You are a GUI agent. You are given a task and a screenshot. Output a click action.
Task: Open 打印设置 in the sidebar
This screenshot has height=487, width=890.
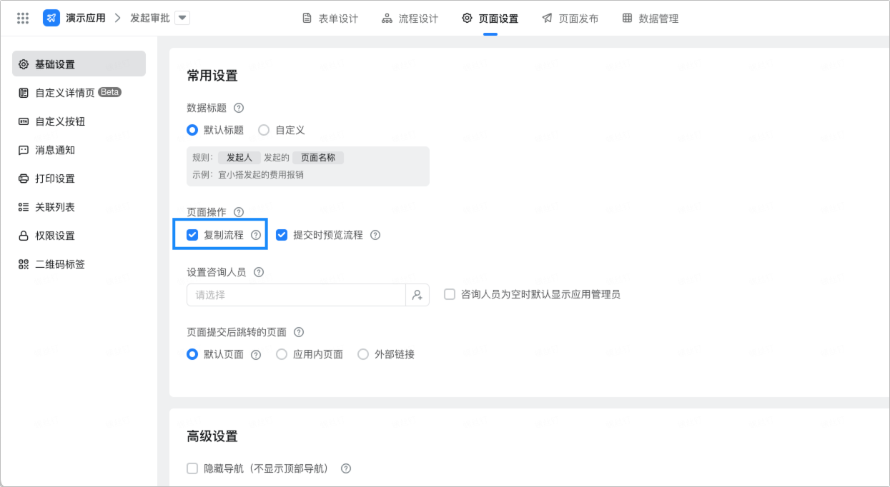click(x=79, y=179)
